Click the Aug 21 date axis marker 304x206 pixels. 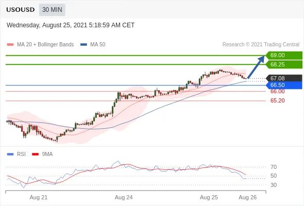pyautogui.click(x=39, y=197)
